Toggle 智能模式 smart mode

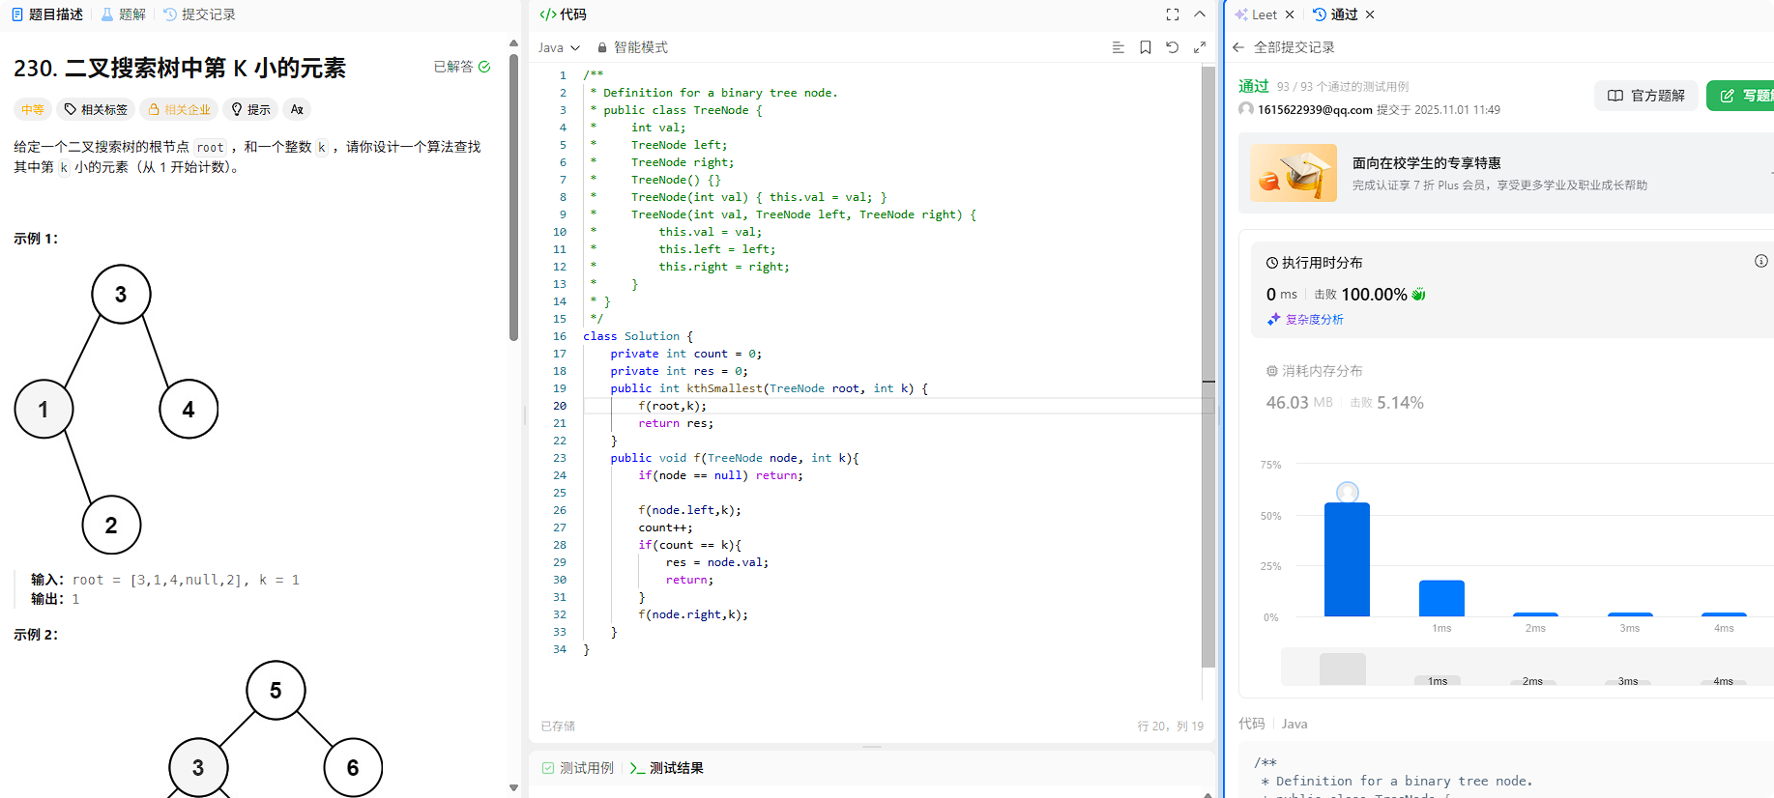coord(632,47)
